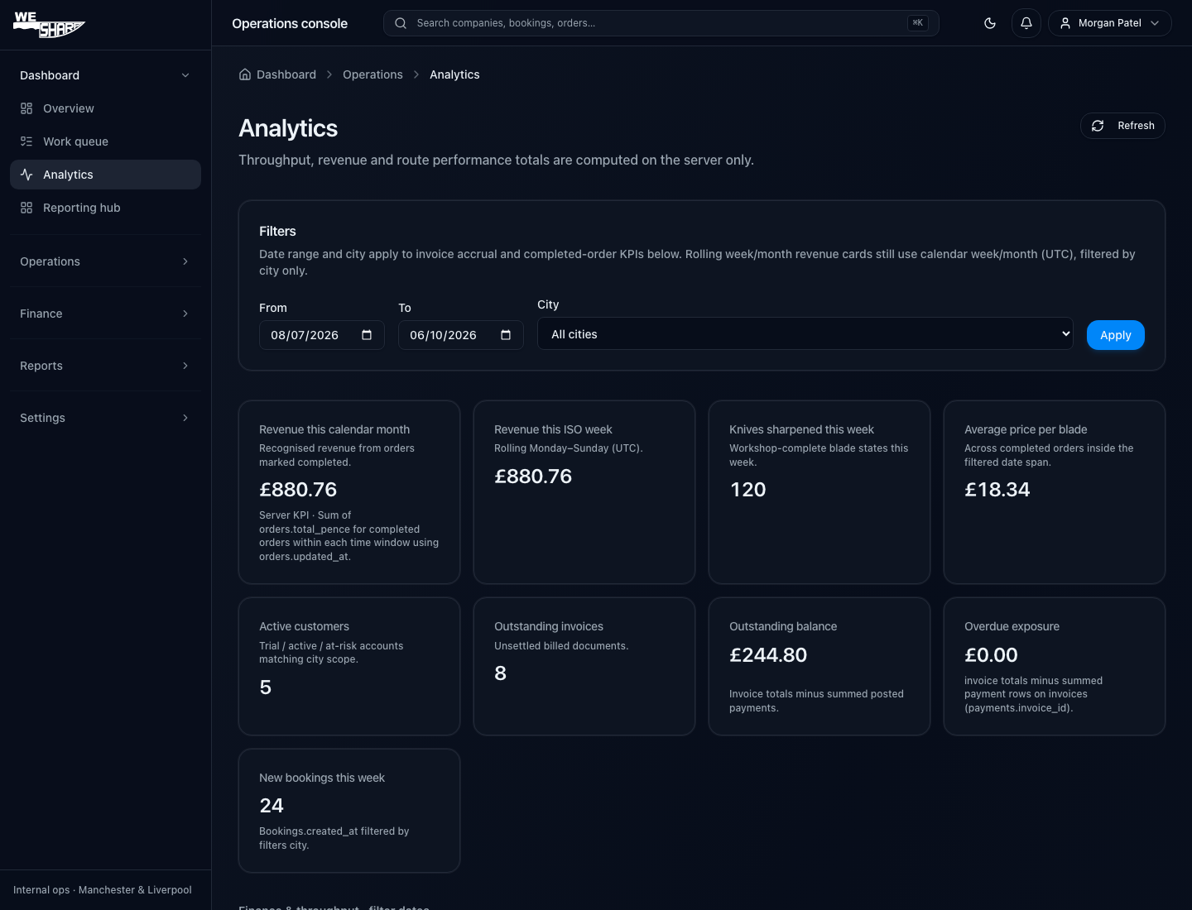1192x910 pixels.
Task: Open Reporting hub in the sidebar
Action: 105,208
